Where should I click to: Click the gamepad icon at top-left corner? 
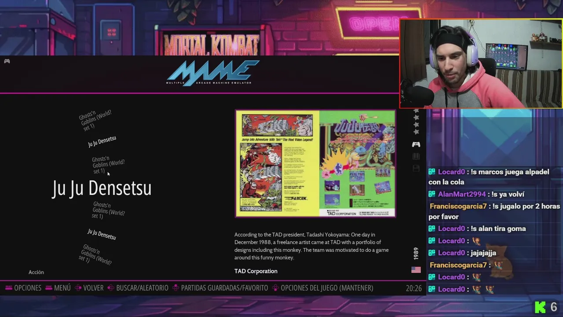7,61
